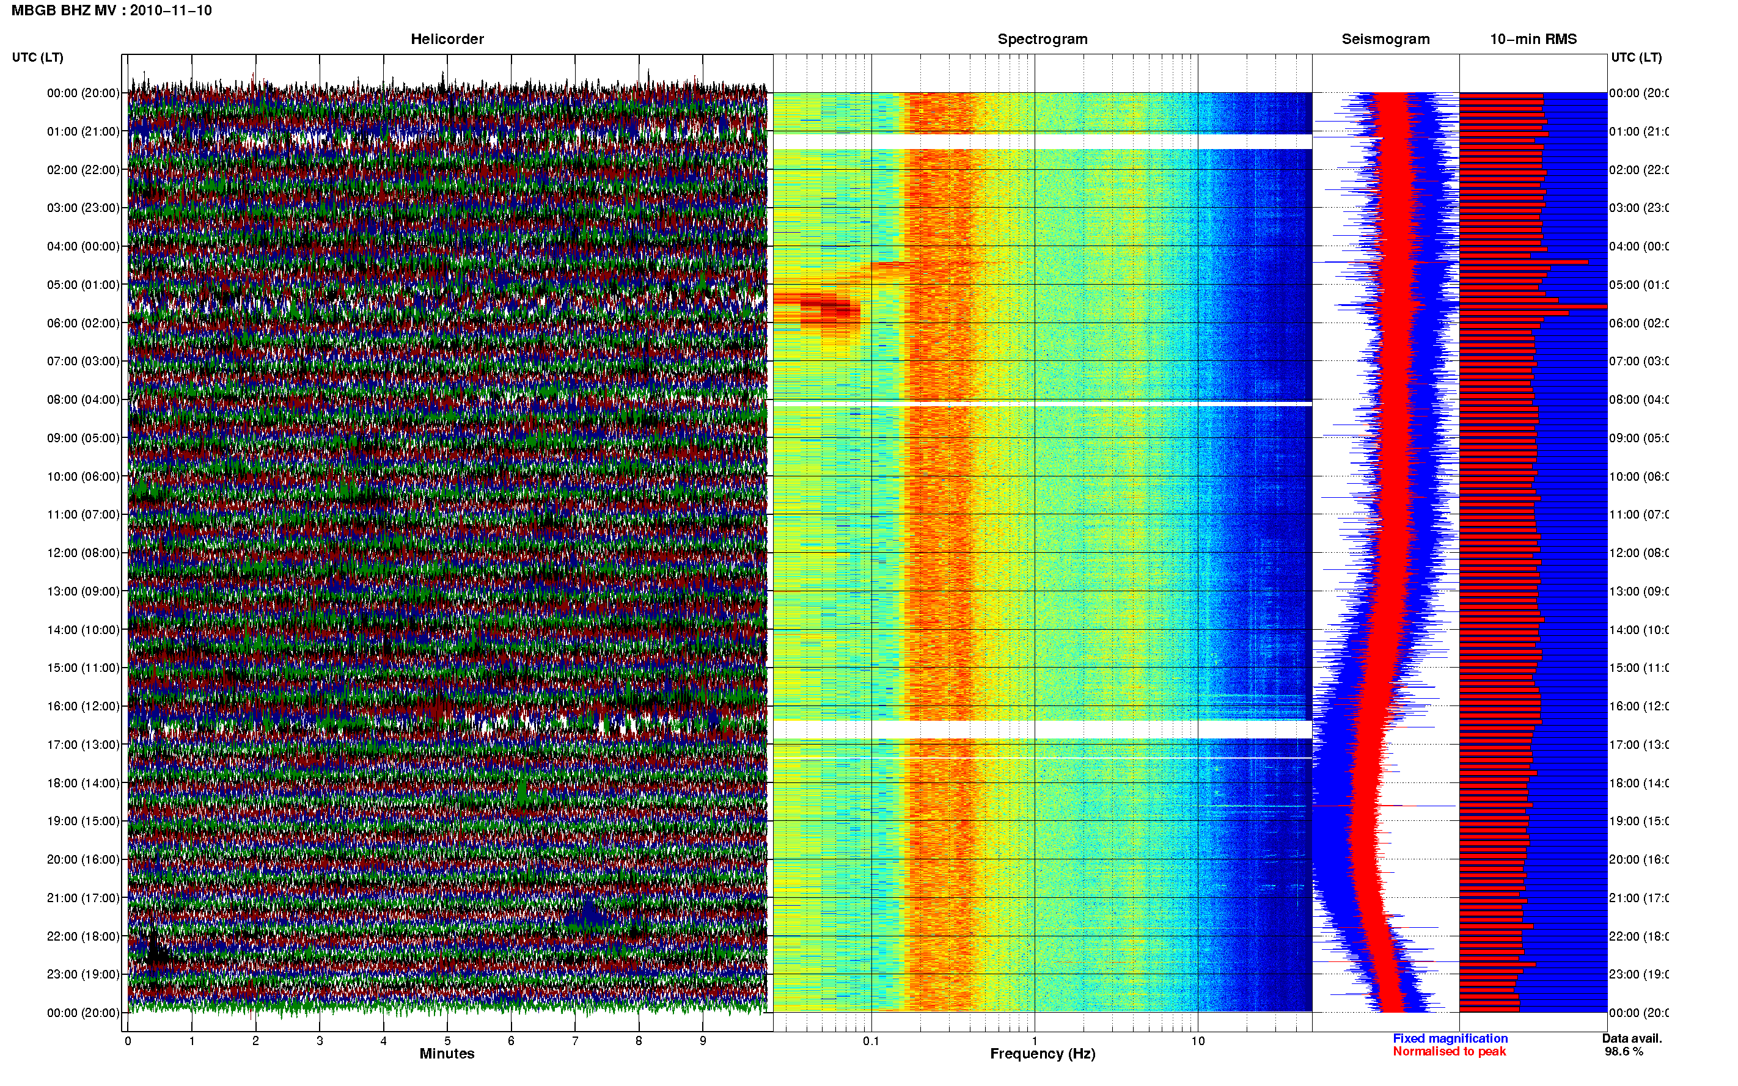Click the red 'Normalised to peak' legend text

[1449, 1052]
